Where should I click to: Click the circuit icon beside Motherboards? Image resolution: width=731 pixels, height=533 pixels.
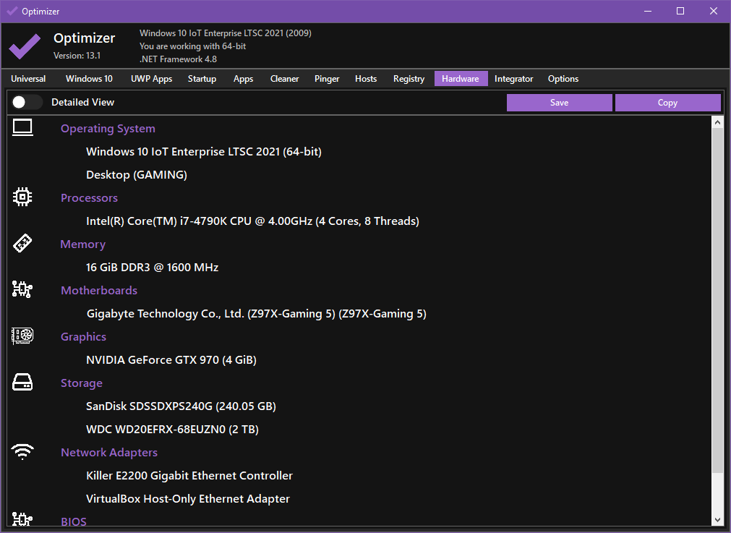(x=23, y=290)
